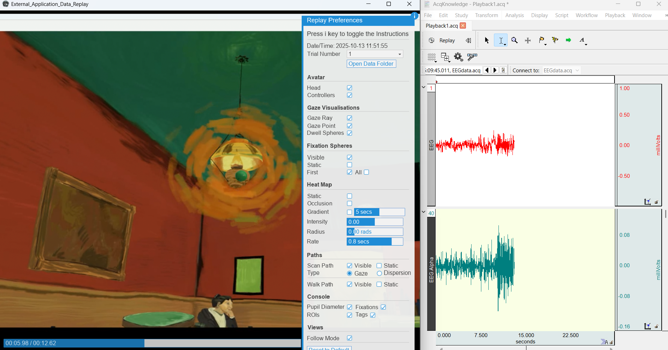Click the blue info icon on Replay Preferences
The height and width of the screenshot is (350, 668).
414,16
